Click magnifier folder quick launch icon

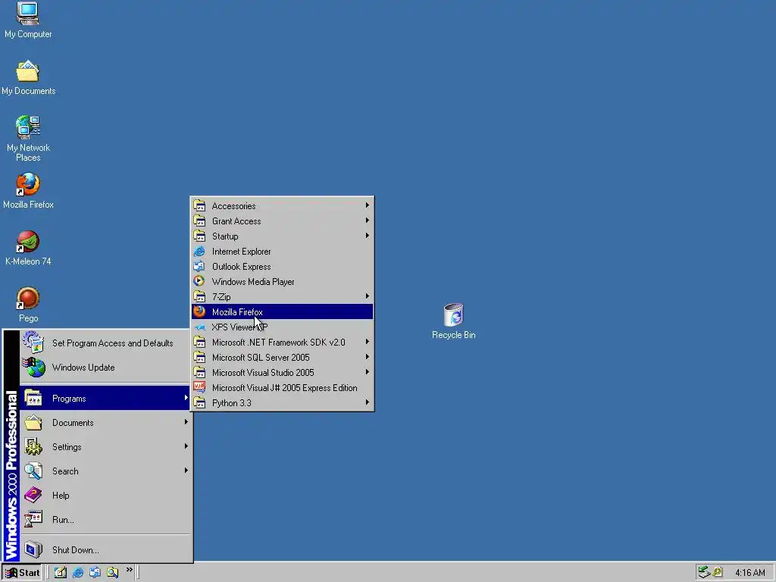pyautogui.click(x=112, y=572)
